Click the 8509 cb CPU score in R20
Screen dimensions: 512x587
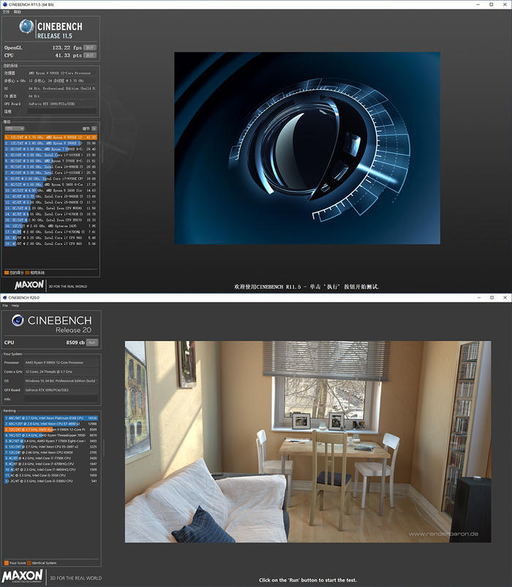point(75,342)
